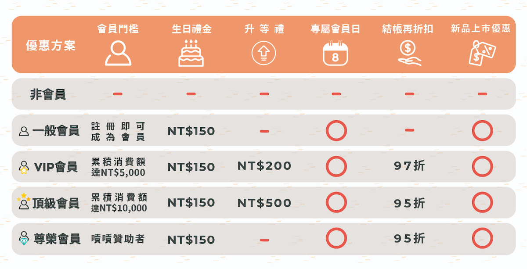Click VIP會員 circle under 新品上市優惠

(482, 167)
